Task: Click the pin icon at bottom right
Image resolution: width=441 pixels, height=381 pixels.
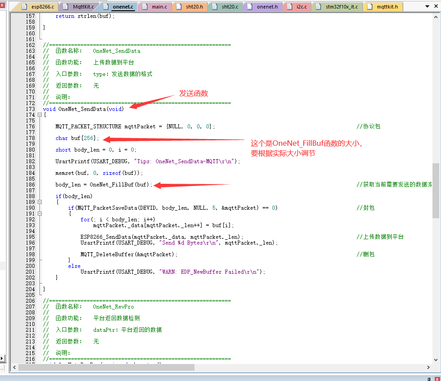Action: [429, 379]
